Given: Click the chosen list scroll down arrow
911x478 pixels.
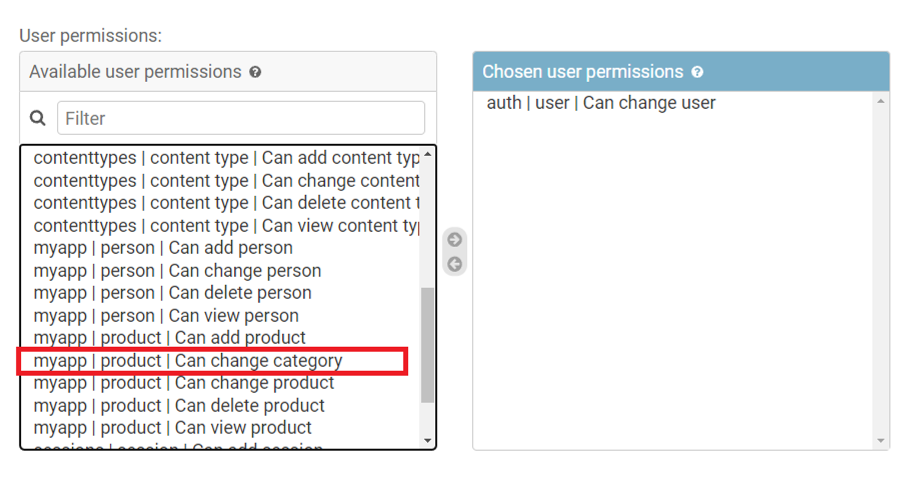Looking at the screenshot, I should (880, 440).
